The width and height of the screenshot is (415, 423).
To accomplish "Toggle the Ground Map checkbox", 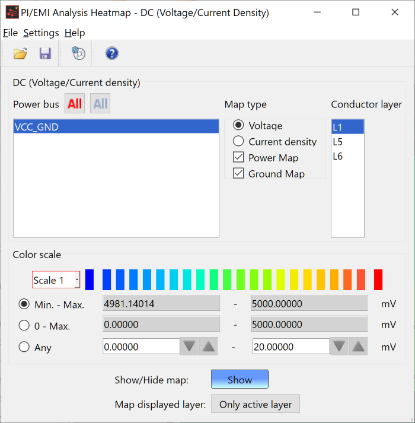I will (238, 173).
